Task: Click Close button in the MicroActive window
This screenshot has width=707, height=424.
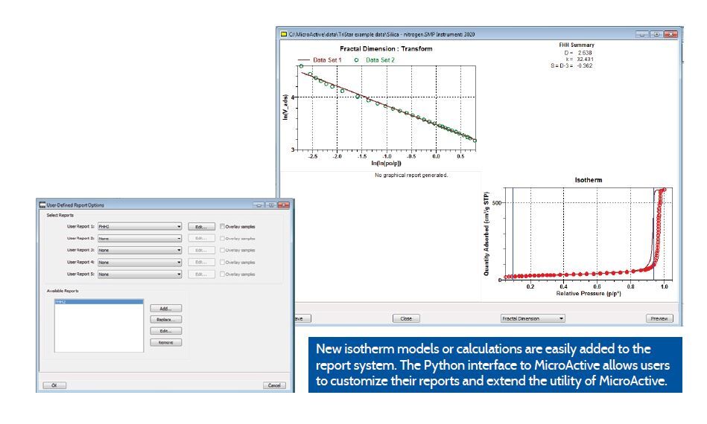Action: 406,318
